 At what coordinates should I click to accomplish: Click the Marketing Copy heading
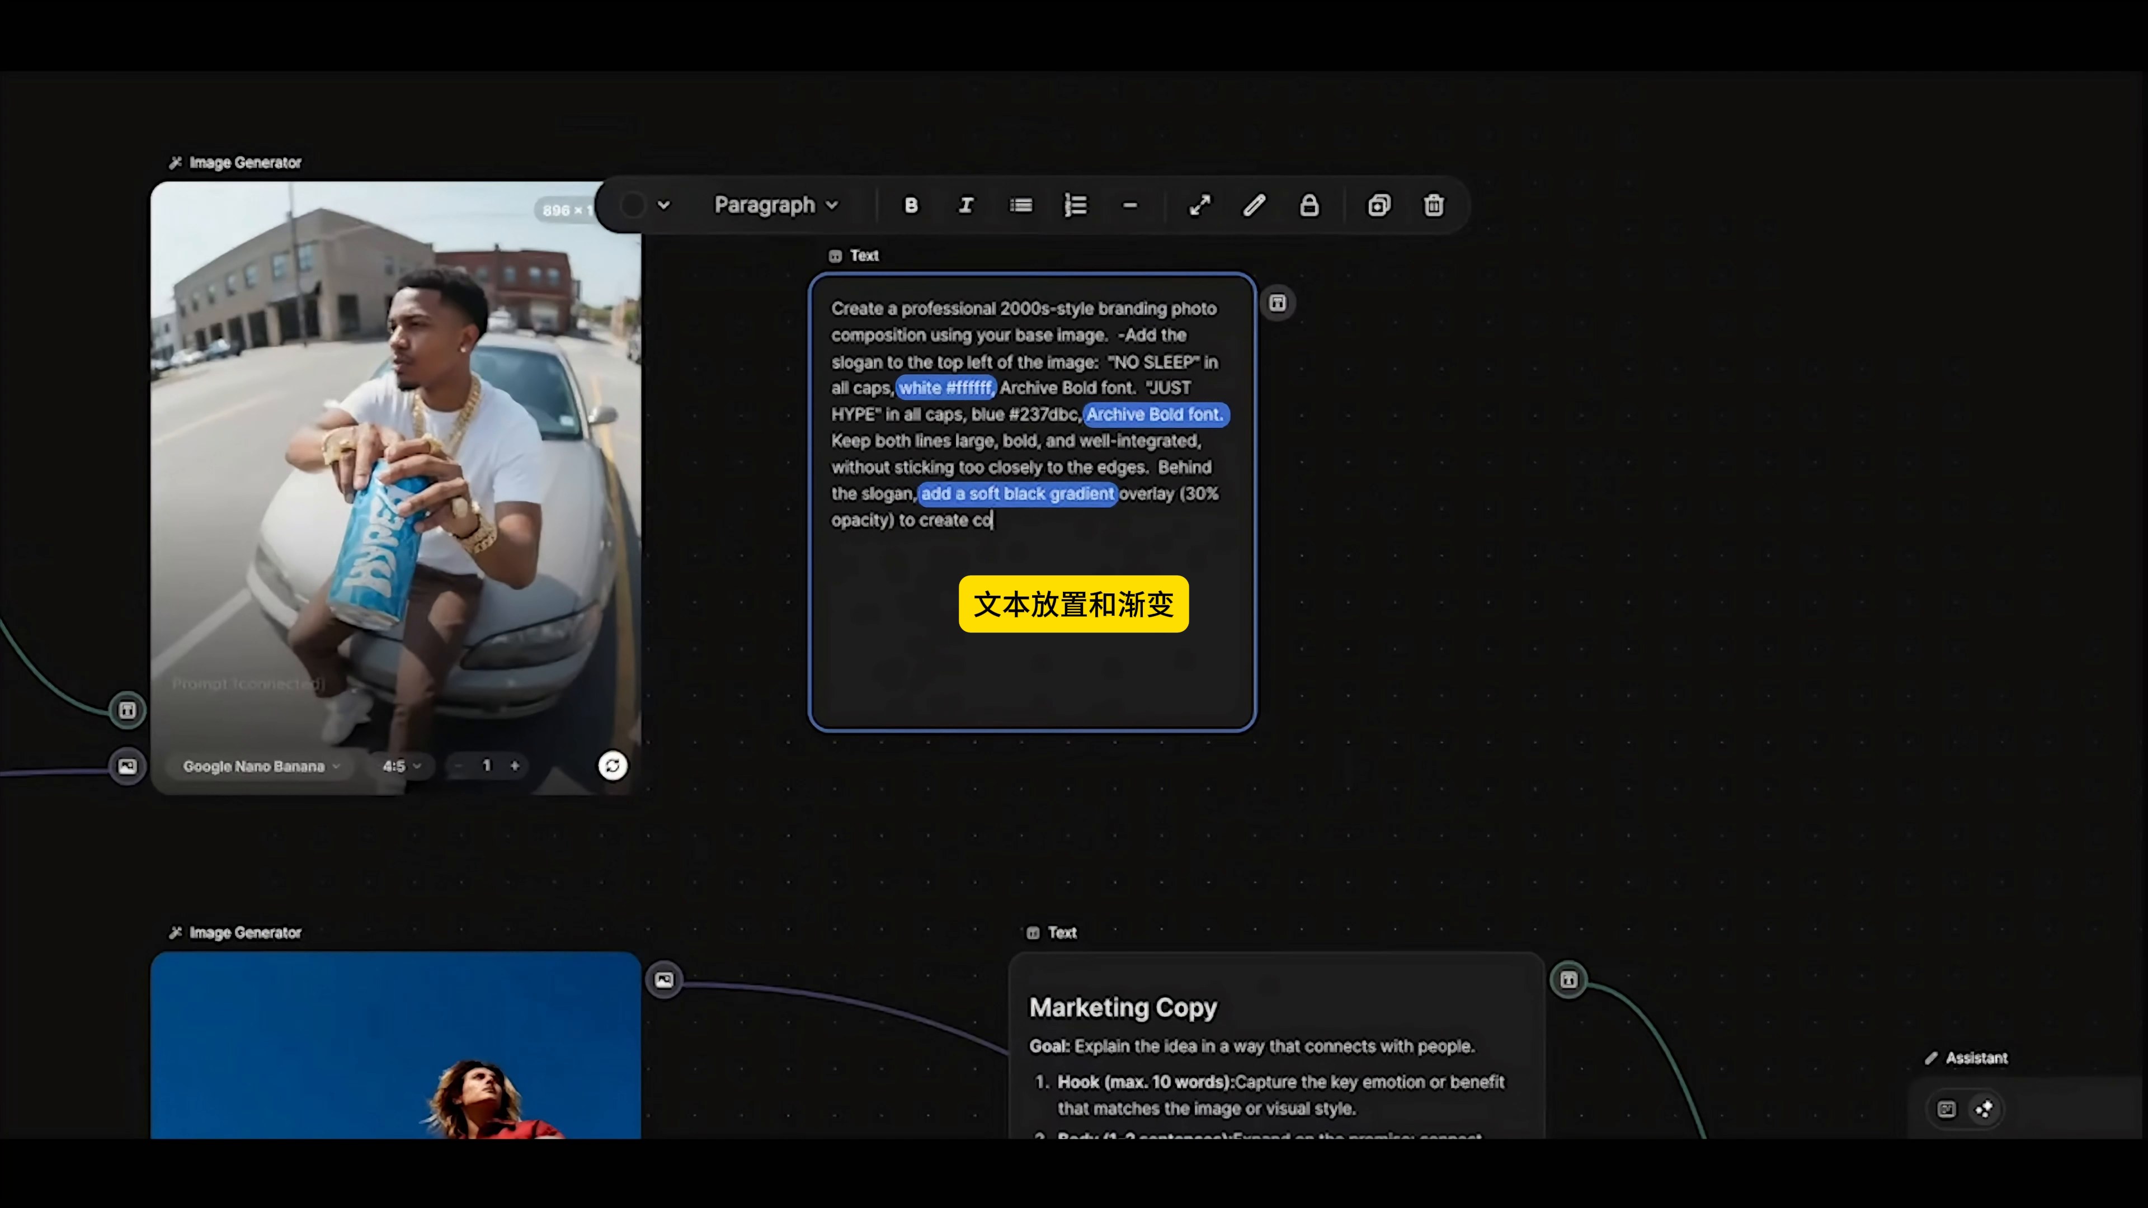point(1123,1007)
